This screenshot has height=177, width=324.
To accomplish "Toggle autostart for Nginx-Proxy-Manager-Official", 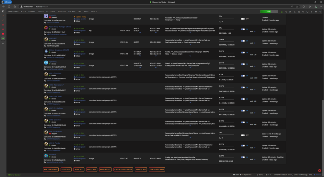I will pos(243,29).
